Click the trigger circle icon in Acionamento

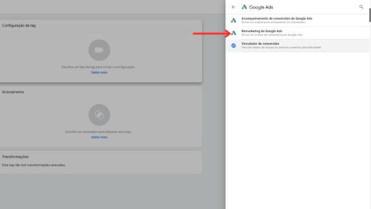pyautogui.click(x=99, y=115)
